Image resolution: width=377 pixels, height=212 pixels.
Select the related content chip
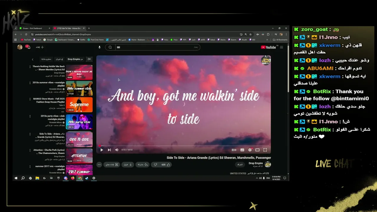[46, 59]
